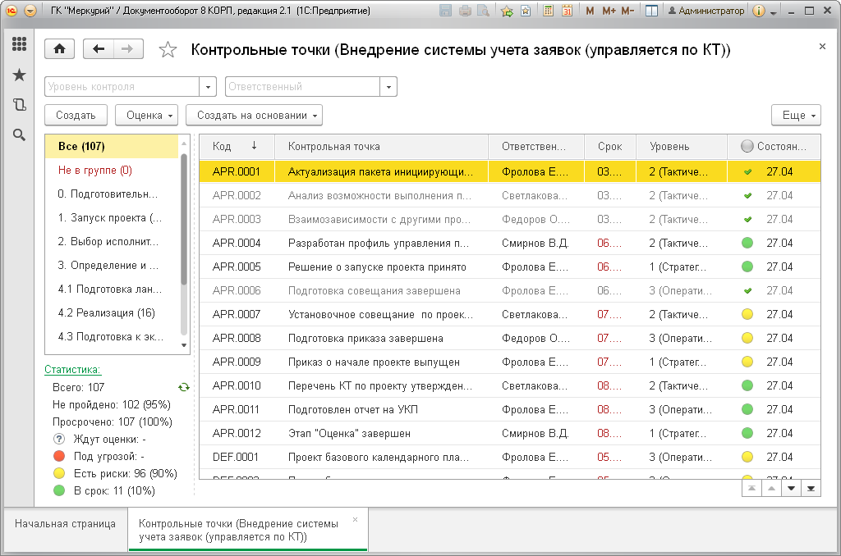This screenshot has height=556, width=841.
Task: Select group Все (107)
Action: (112, 146)
